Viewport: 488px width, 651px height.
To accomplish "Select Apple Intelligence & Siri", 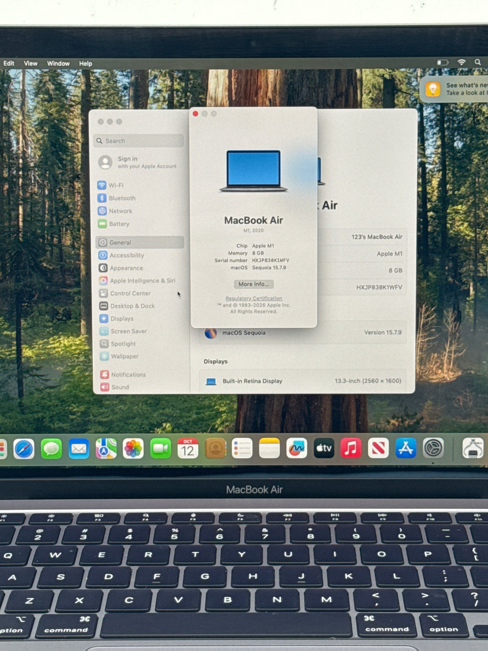I will [x=140, y=280].
